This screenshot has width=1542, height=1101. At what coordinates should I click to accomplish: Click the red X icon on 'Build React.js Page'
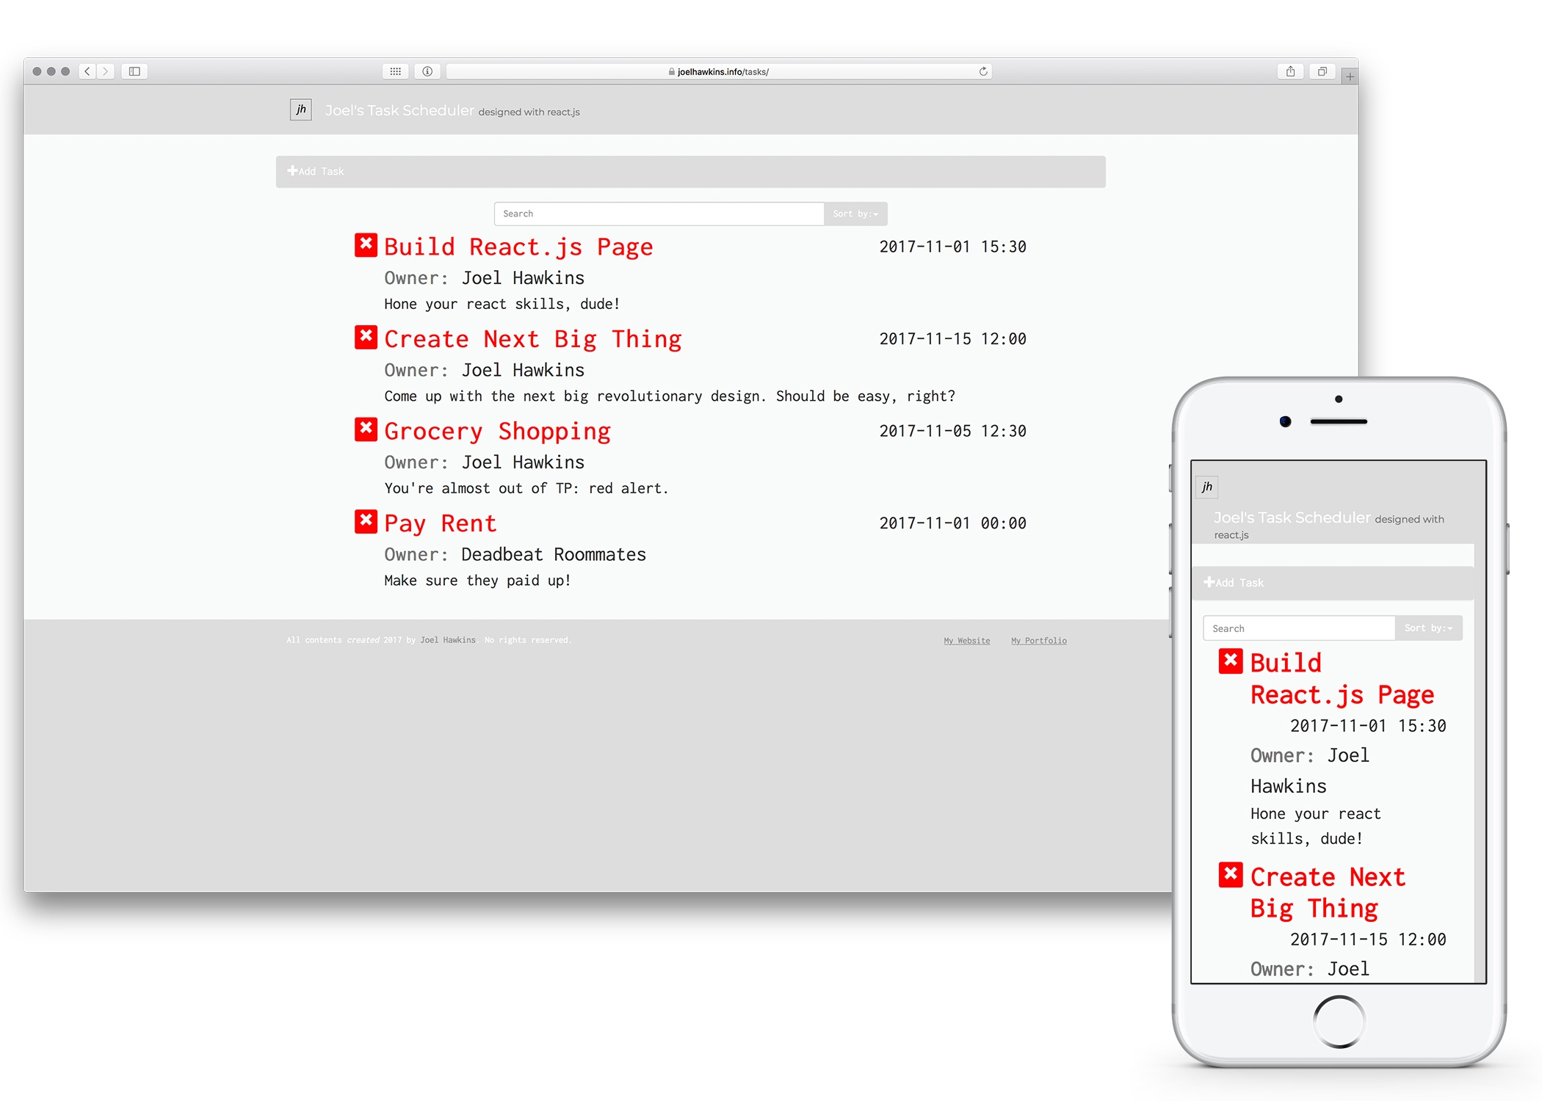point(365,247)
